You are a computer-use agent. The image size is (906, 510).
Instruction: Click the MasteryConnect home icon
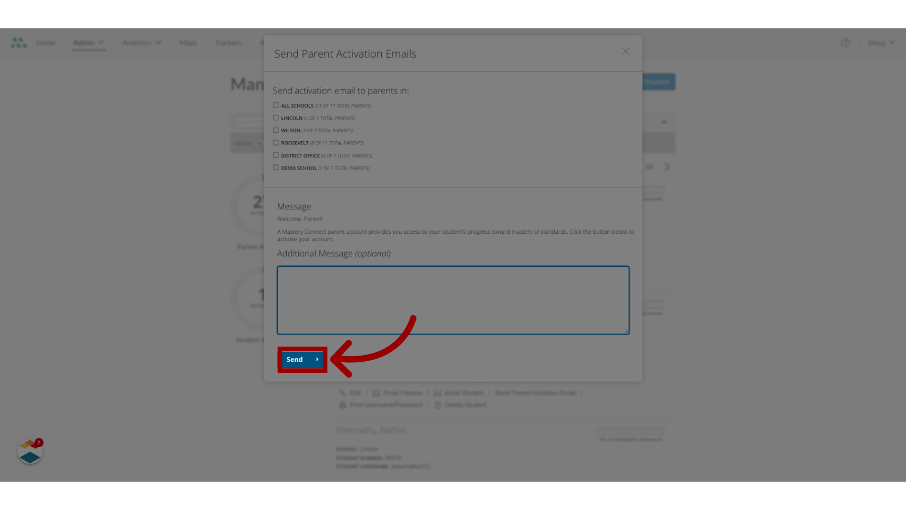[x=19, y=42]
